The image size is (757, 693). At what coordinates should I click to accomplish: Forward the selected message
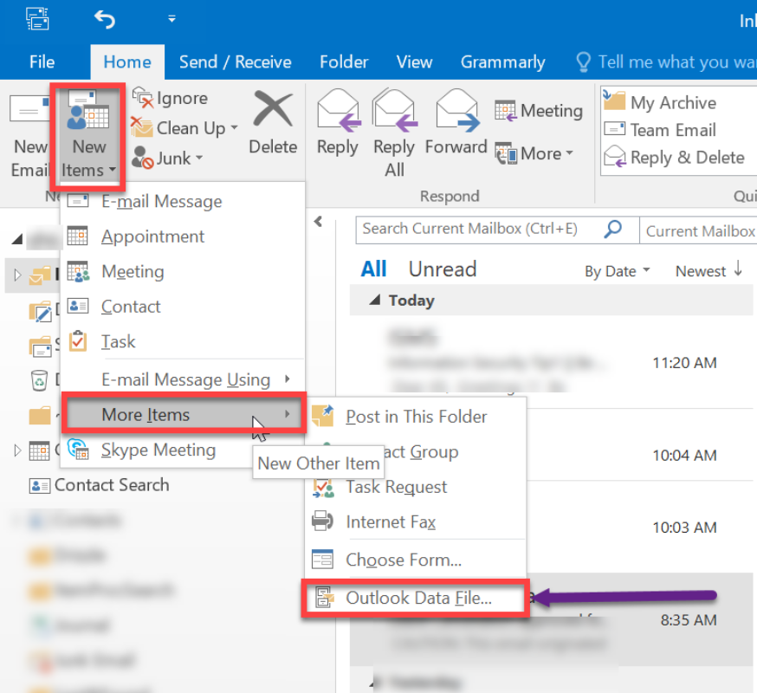click(456, 123)
